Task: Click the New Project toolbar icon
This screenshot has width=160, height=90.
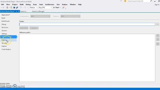Action: click(x=7, y=7)
